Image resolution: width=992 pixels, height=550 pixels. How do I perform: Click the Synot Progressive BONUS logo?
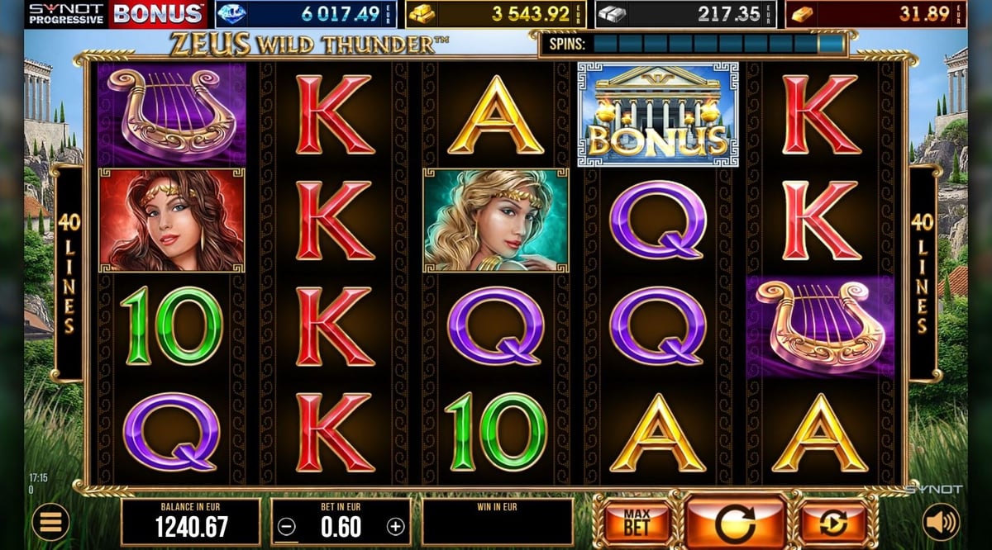click(x=116, y=14)
